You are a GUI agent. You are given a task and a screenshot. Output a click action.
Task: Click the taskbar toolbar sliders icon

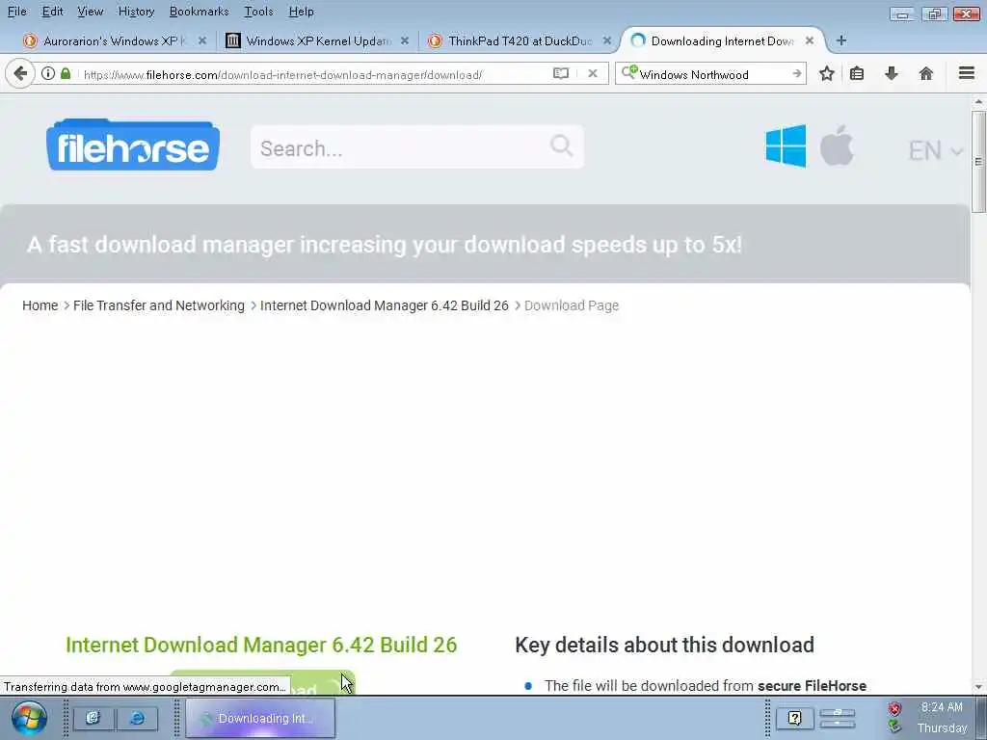(838, 718)
